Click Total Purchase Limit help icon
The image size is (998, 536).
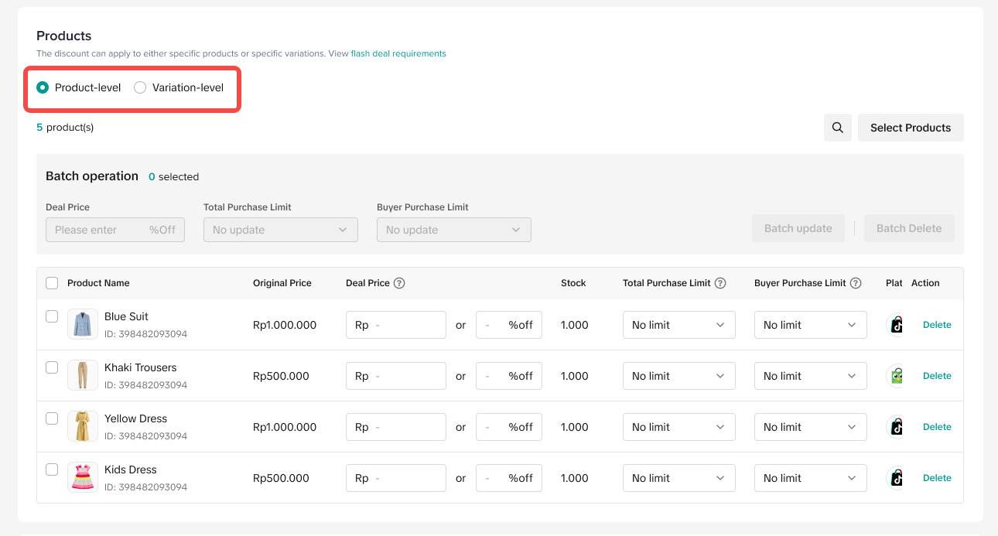(x=720, y=283)
